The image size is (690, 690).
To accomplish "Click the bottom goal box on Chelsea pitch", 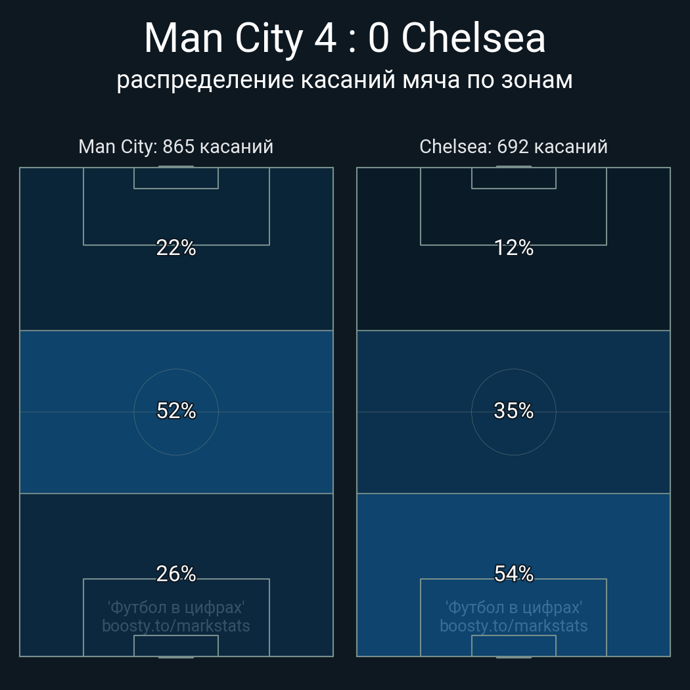I will point(513,645).
